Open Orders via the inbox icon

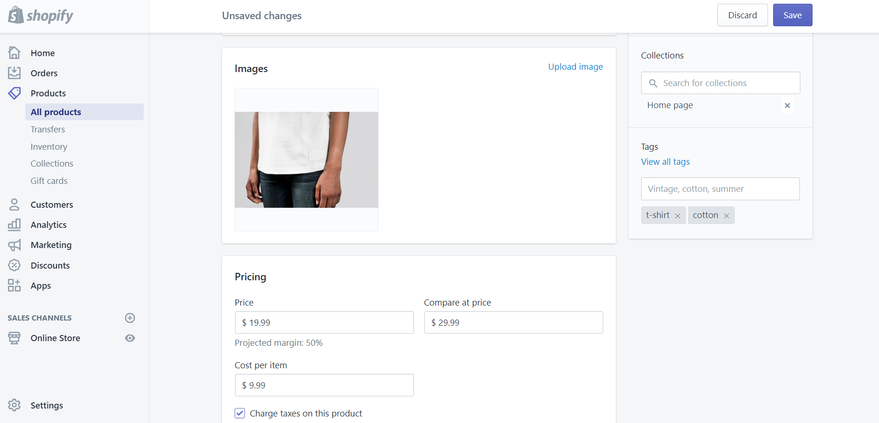coord(15,73)
